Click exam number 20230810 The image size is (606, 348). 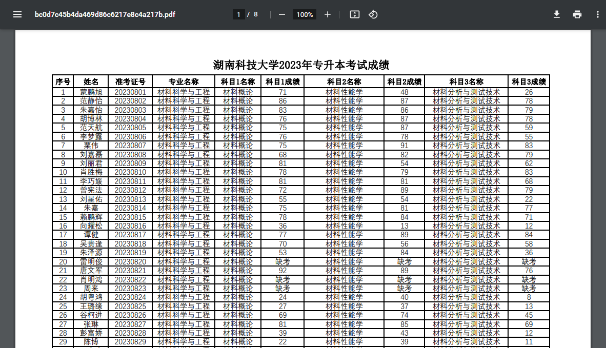[x=130, y=172]
